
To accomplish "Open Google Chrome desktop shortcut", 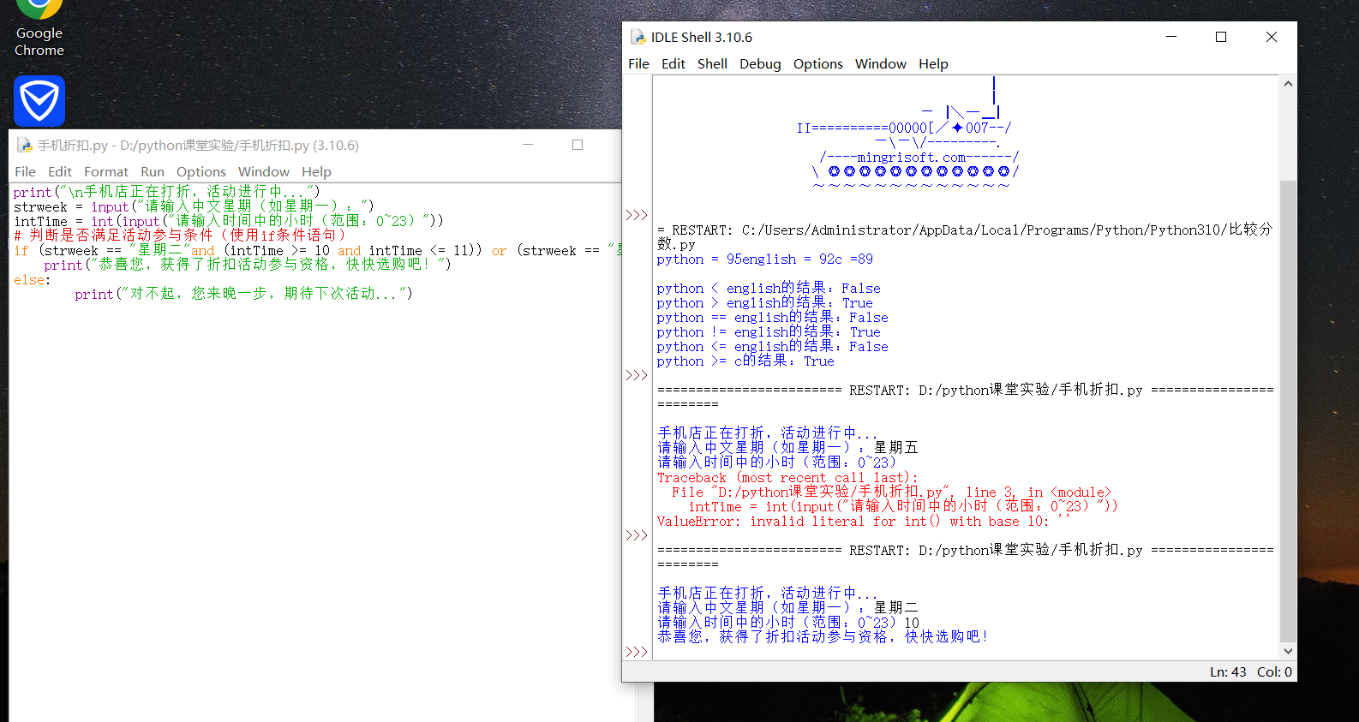I will pos(39,28).
